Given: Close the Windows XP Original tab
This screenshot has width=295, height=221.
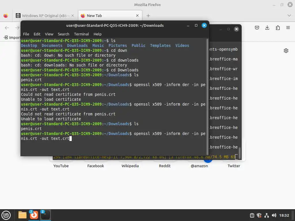Looking at the screenshot, I should pos(73,16).
